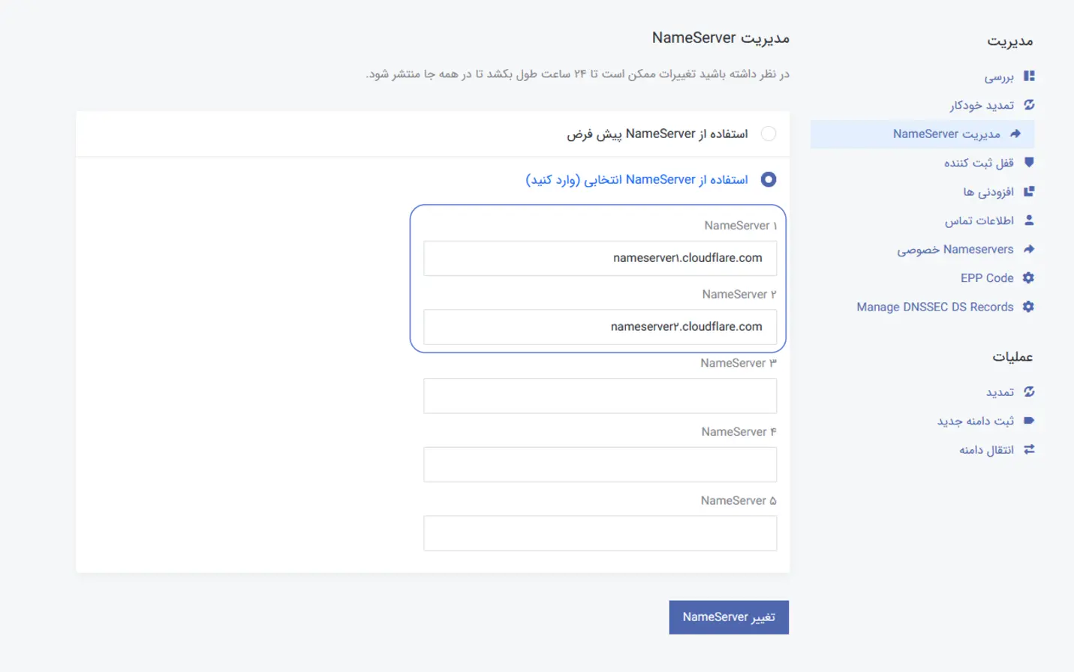Click the مدیریت sidebar section heading

click(x=1009, y=40)
